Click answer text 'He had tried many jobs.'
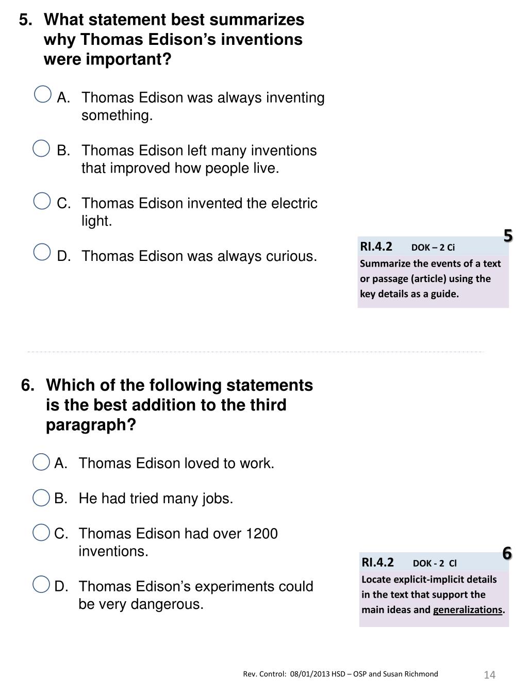Viewport: 528px width, 693px height. 156,499
